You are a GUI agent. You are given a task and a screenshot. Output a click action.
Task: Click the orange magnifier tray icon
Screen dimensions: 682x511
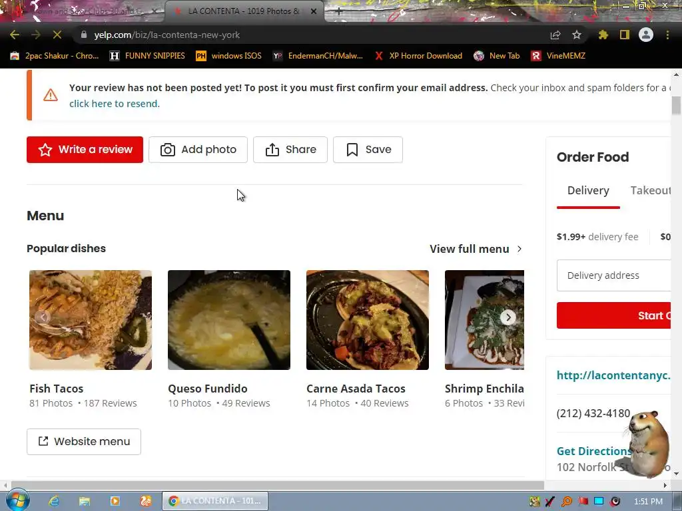pyautogui.click(x=566, y=502)
